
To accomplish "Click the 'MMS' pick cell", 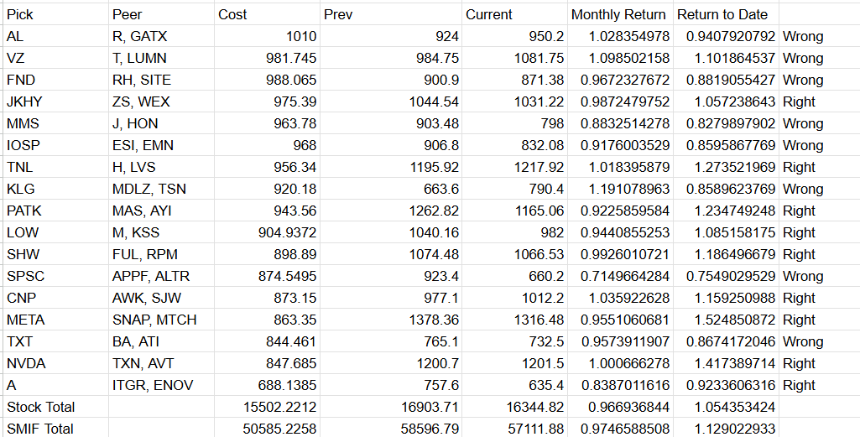I will point(55,123).
